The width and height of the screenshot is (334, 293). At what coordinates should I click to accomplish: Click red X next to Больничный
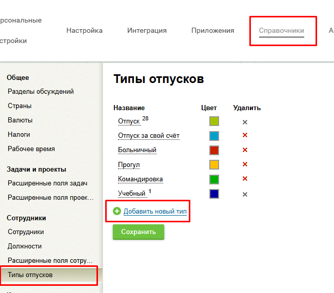click(245, 150)
